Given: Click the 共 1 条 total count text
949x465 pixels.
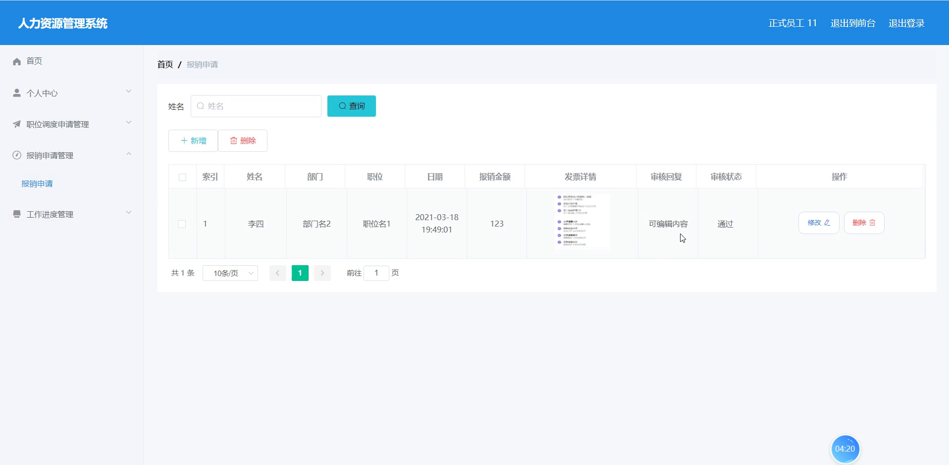Looking at the screenshot, I should [x=183, y=273].
